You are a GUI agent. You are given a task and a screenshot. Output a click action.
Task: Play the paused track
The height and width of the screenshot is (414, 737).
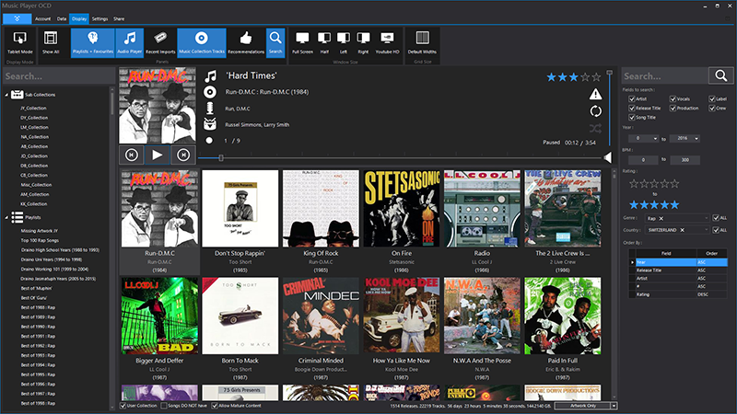coord(157,155)
